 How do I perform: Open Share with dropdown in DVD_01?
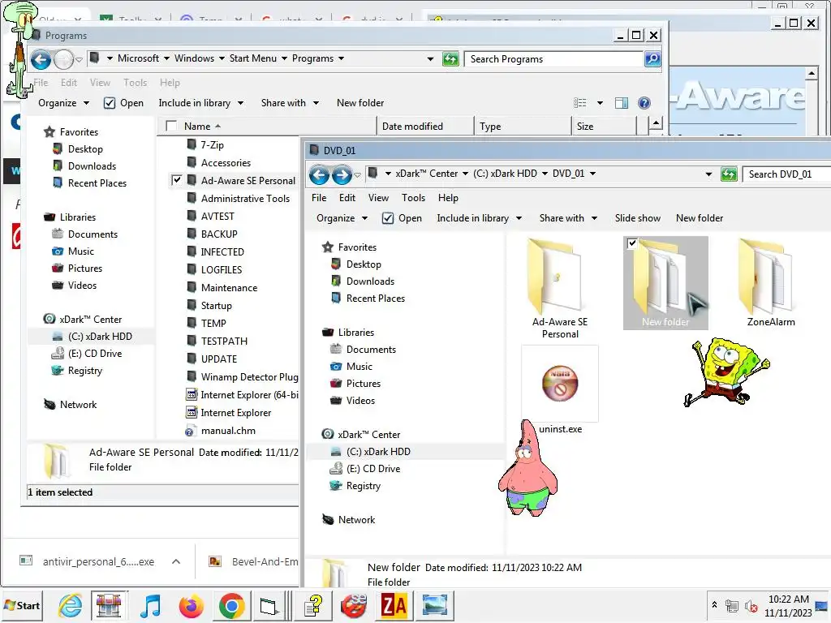(568, 218)
